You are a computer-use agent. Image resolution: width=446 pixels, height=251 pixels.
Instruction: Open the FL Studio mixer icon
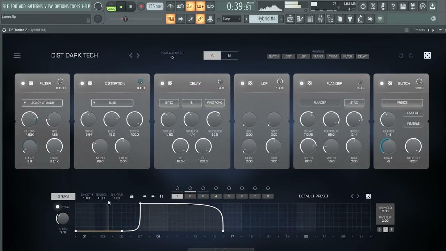tap(320, 19)
